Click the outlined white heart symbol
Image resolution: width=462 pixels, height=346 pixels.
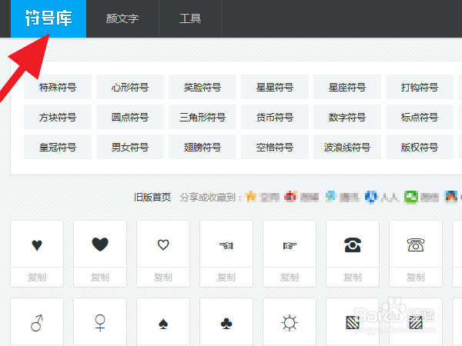tap(163, 245)
